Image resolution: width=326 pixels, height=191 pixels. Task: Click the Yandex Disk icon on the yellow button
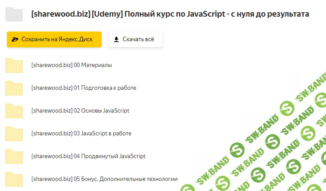tap(16, 39)
